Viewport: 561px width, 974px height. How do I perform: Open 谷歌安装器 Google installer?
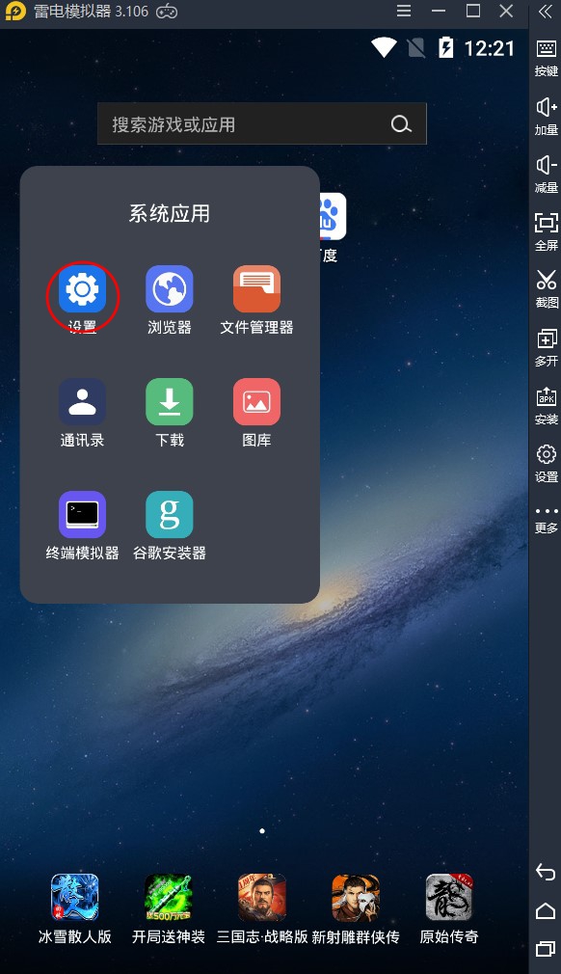(x=170, y=515)
